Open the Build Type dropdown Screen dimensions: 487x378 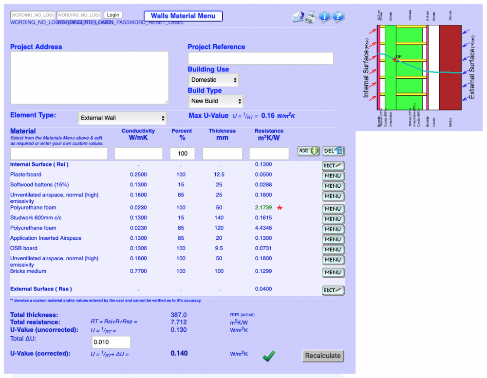click(x=216, y=101)
